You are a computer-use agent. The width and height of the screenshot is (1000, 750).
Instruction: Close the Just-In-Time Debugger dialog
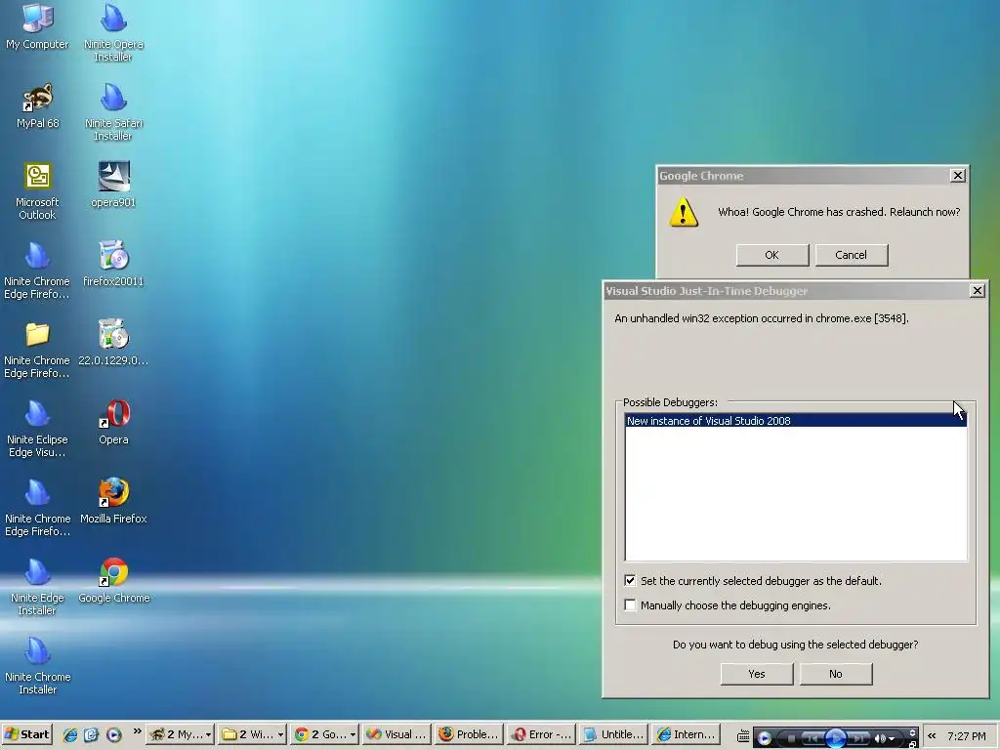(x=977, y=291)
